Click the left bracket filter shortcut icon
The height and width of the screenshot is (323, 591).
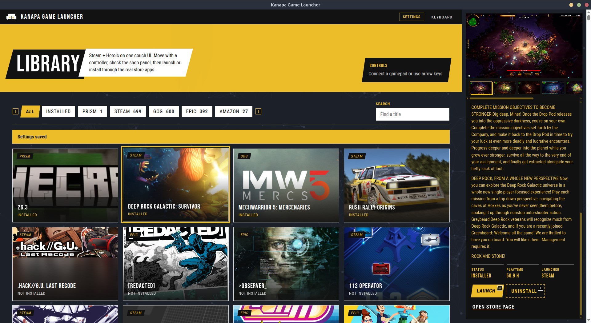15,111
